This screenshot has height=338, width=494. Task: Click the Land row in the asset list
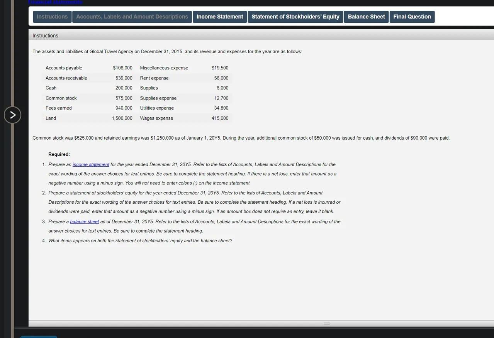tap(51, 118)
